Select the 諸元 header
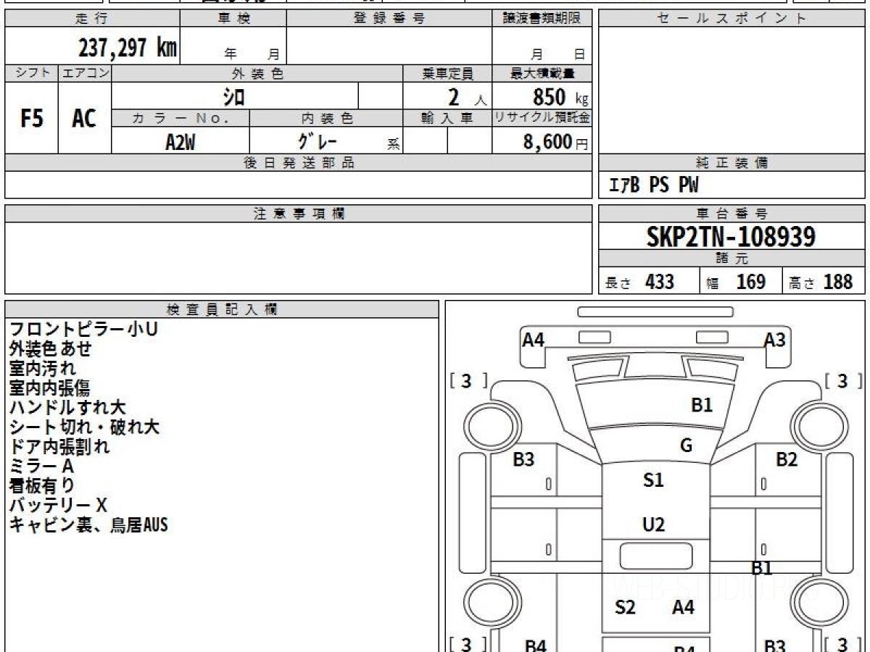Screen dimensions: 870x652 click(732, 259)
